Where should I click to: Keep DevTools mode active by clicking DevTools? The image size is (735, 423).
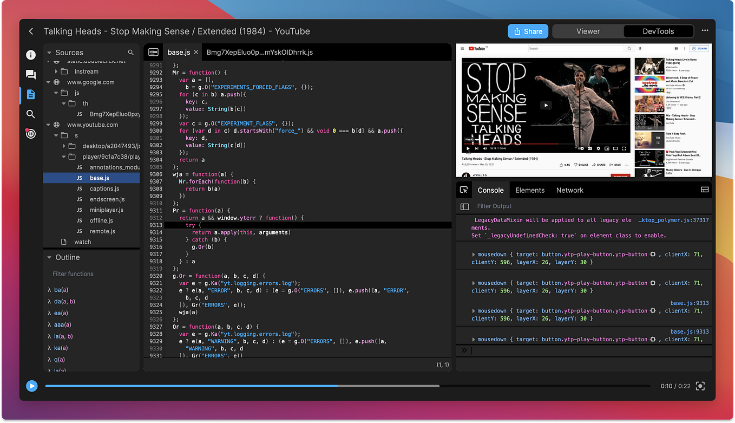658,31
